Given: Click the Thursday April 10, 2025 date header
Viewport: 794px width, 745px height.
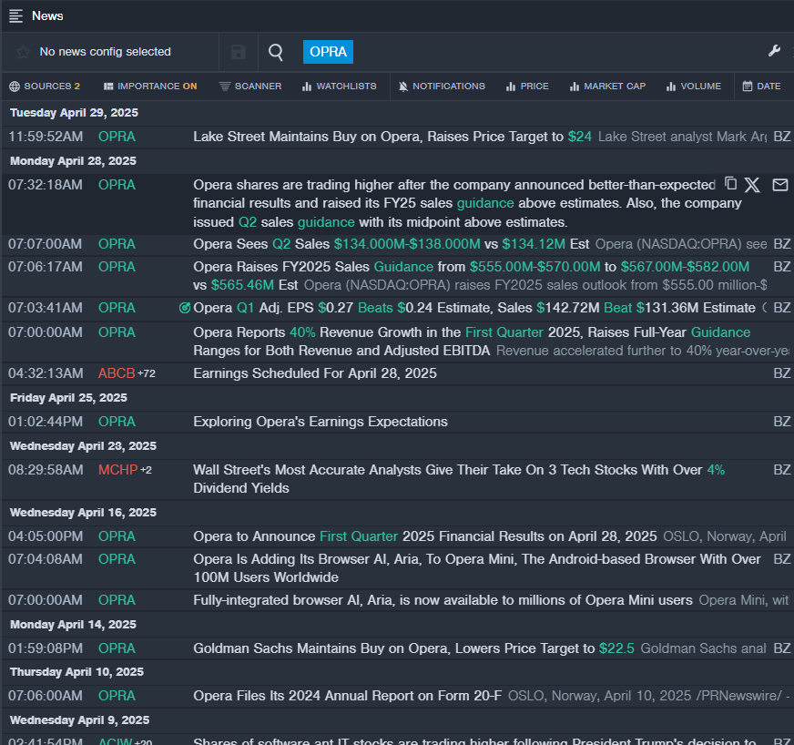Looking at the screenshot, I should pyautogui.click(x=76, y=672).
